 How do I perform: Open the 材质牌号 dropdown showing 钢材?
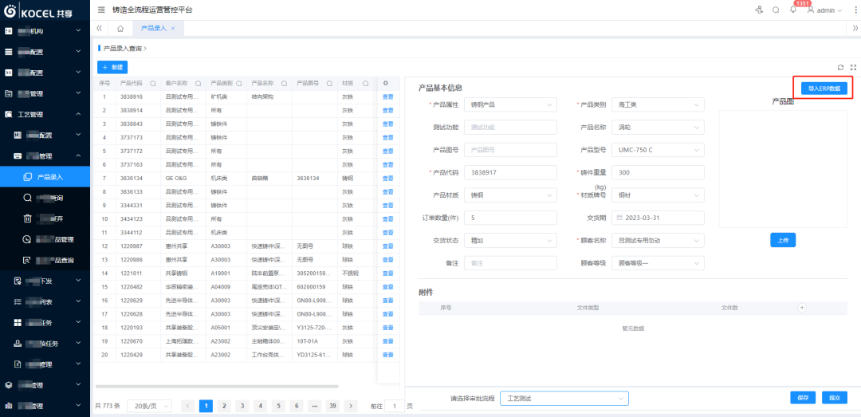point(658,195)
